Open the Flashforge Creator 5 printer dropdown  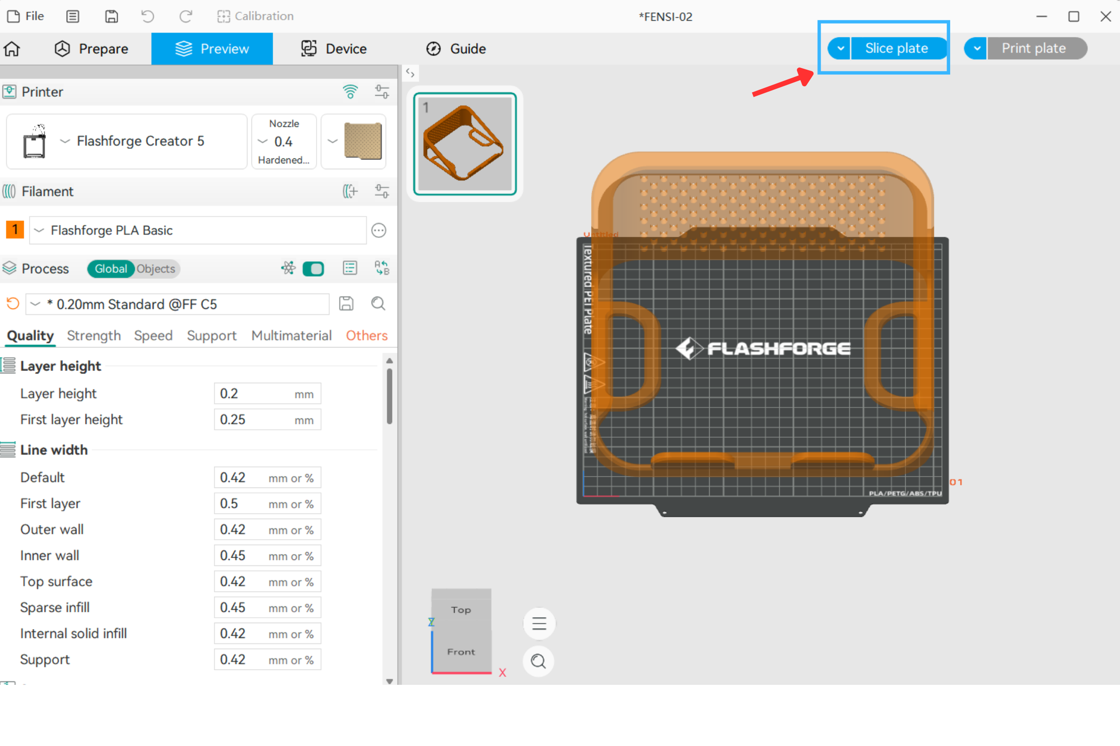[x=127, y=142]
